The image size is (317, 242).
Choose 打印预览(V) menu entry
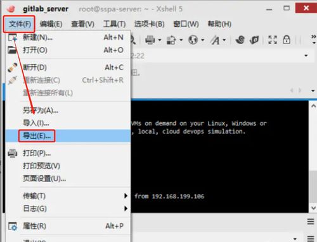(68, 166)
